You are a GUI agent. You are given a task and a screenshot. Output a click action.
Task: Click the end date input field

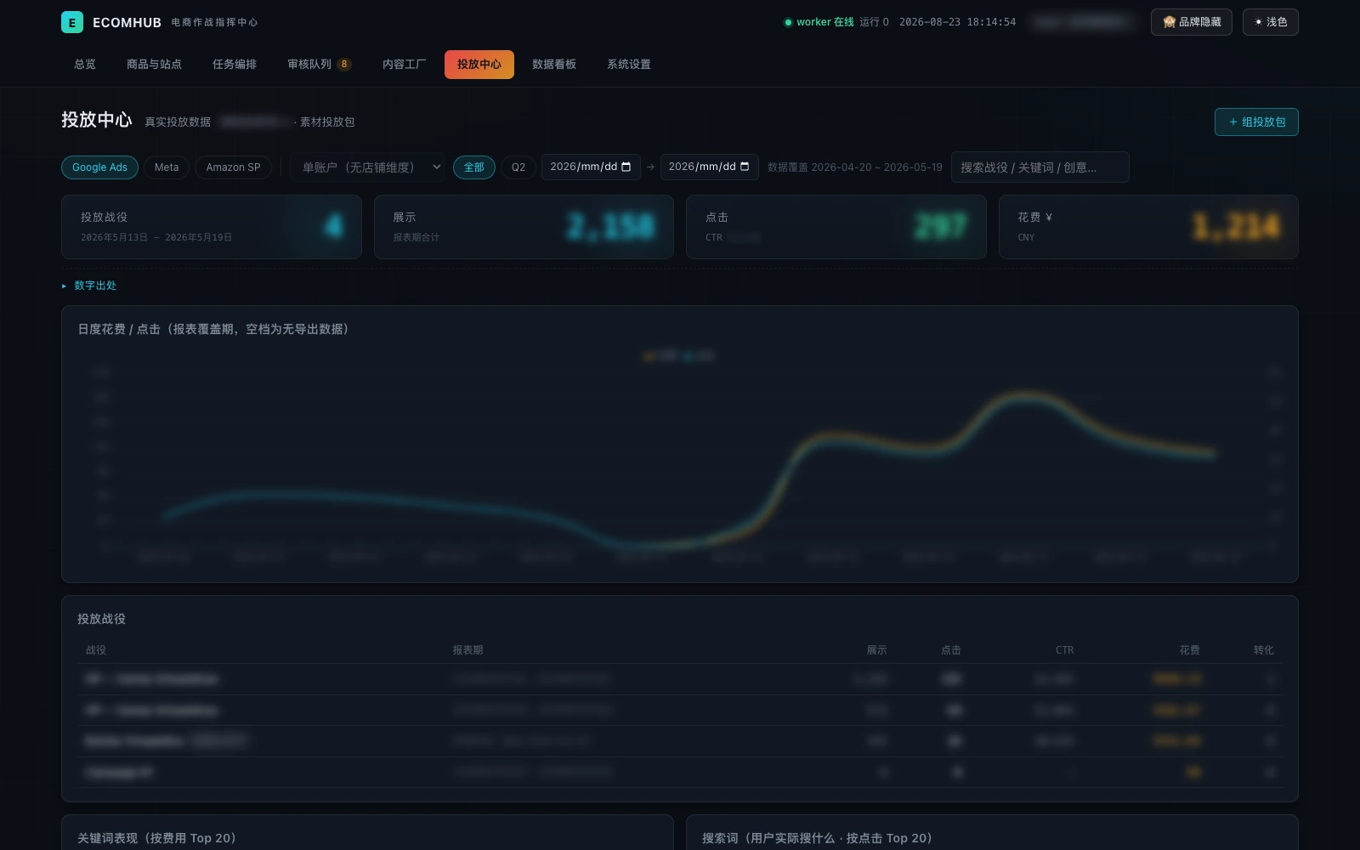pos(709,167)
